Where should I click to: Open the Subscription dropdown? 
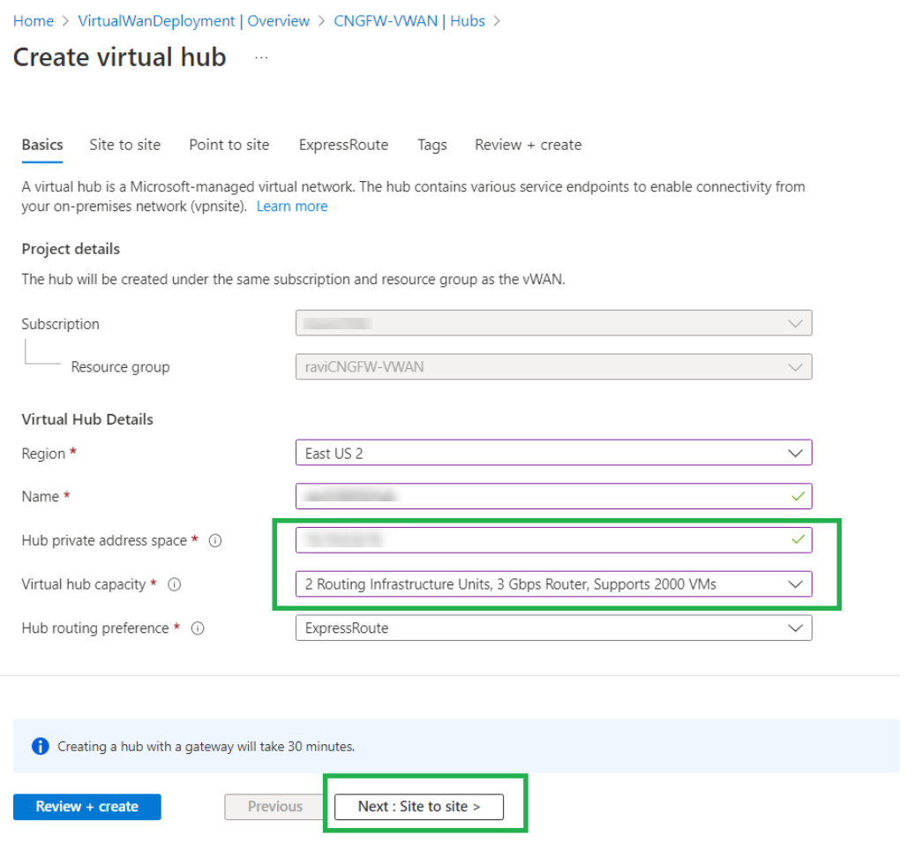[553, 323]
